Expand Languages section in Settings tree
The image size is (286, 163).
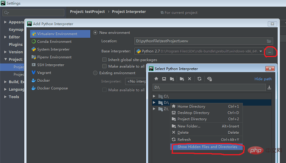click(x=5, y=89)
